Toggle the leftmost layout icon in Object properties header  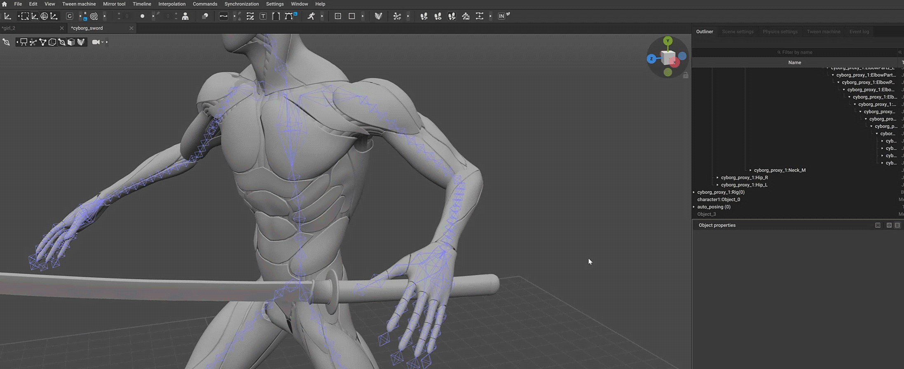point(878,225)
